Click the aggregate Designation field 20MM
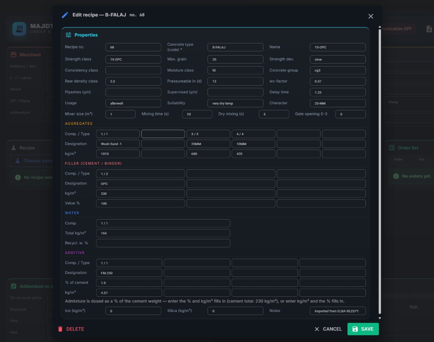The height and width of the screenshot is (342, 434). pyautogui.click(x=208, y=144)
